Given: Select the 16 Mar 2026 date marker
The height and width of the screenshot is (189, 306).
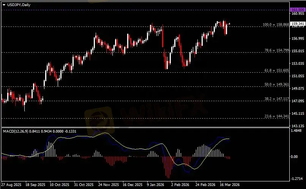Looking at the screenshot, I should click(230, 184).
